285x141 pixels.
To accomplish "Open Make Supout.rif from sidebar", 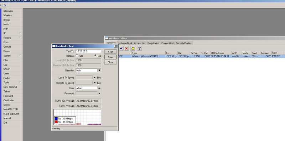I will tap(11, 114).
